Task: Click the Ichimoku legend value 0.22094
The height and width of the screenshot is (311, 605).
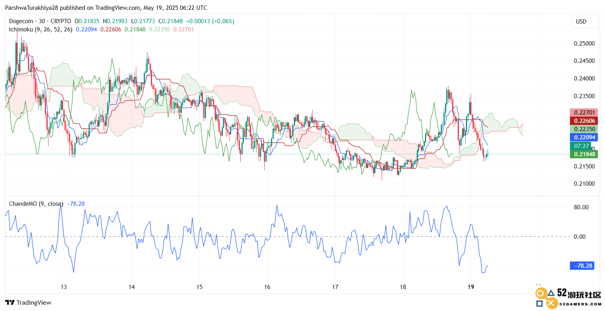Action: tap(86, 29)
